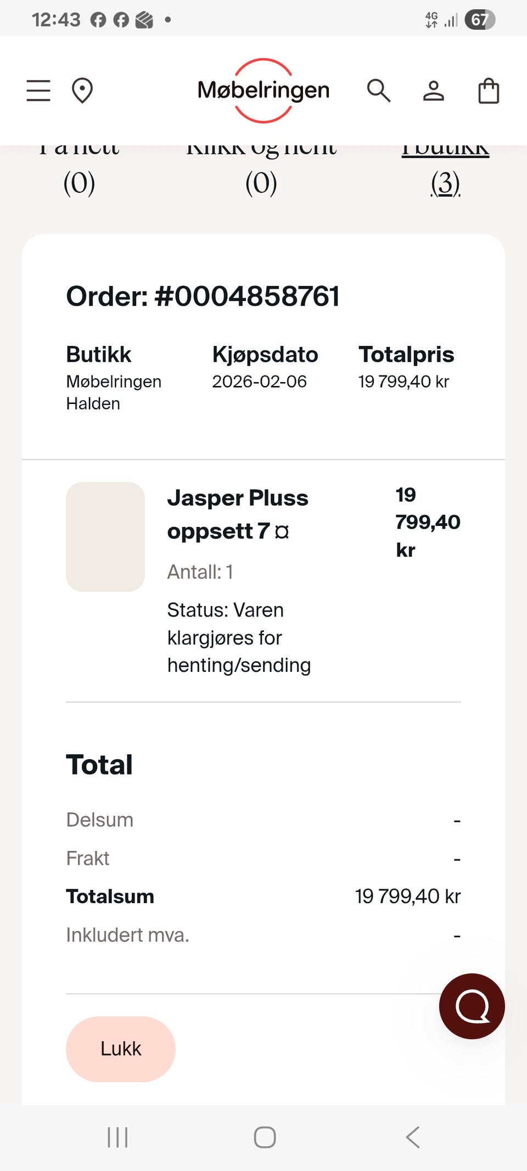Select the På nett (0) tab
527x1171 pixels.
[79, 170]
